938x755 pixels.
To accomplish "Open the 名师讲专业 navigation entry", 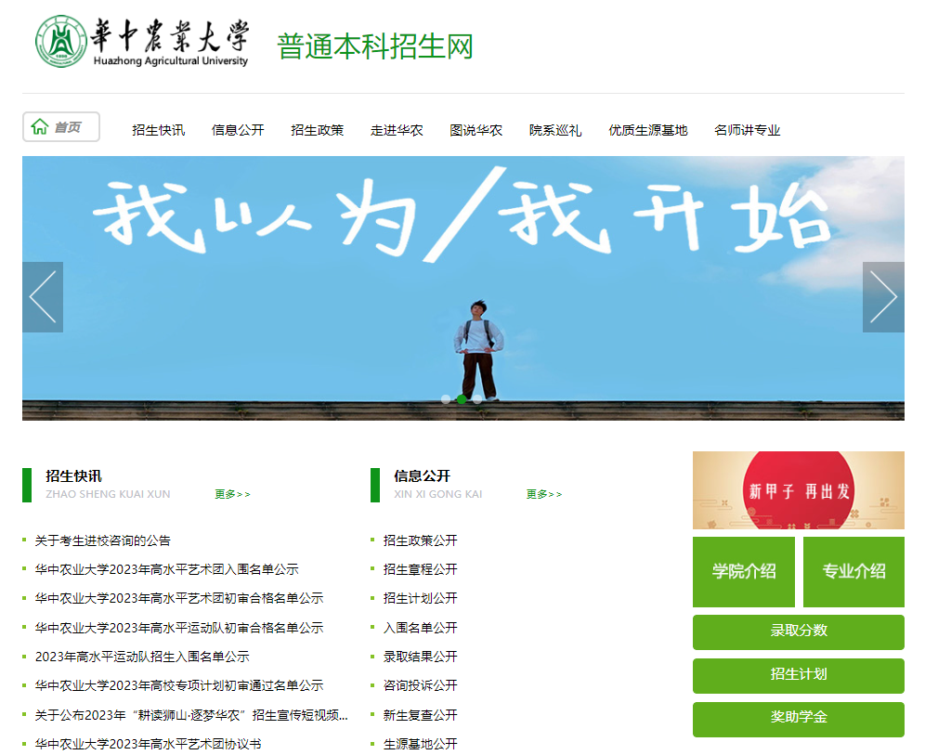I will [747, 131].
